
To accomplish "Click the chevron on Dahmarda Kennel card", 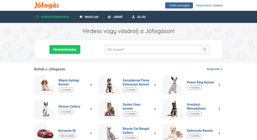I will (x=219, y=133).
